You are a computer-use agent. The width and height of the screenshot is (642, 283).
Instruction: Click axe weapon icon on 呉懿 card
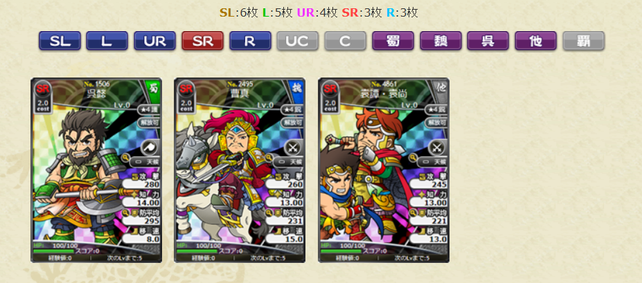tap(149, 148)
